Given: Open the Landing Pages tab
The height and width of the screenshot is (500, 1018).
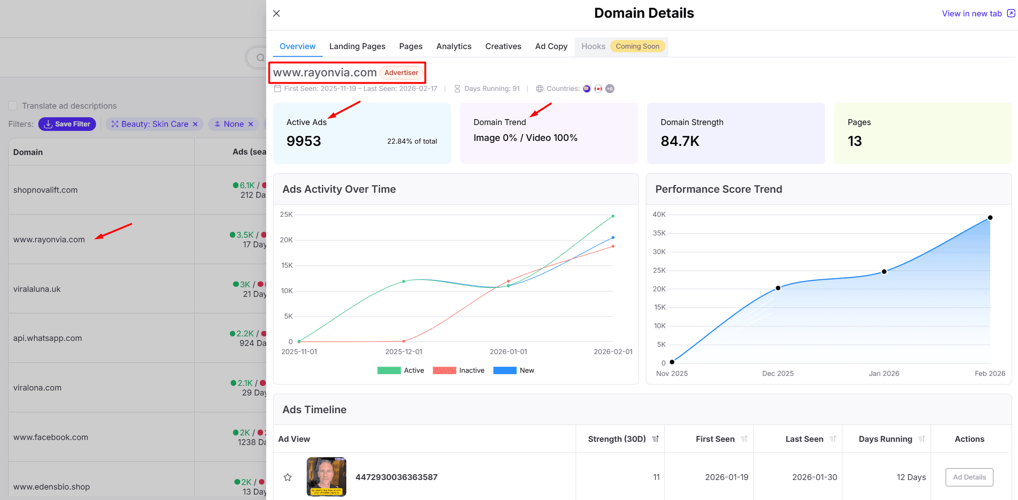Looking at the screenshot, I should pos(357,46).
